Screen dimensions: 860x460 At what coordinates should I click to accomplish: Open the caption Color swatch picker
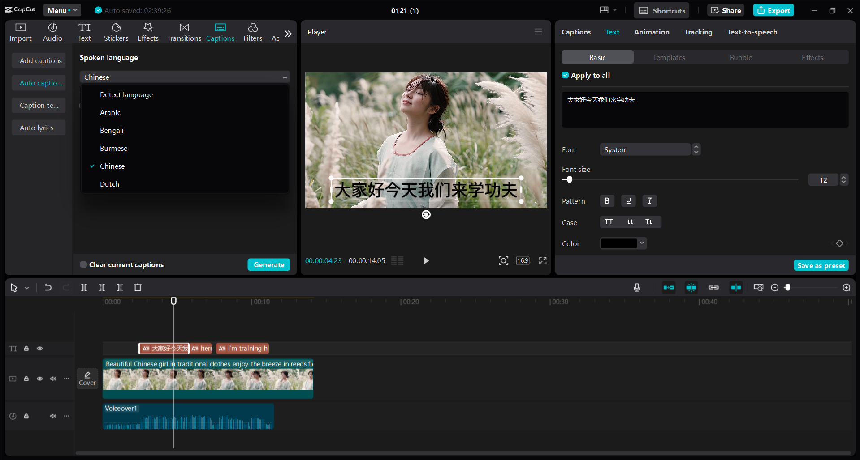(x=622, y=243)
